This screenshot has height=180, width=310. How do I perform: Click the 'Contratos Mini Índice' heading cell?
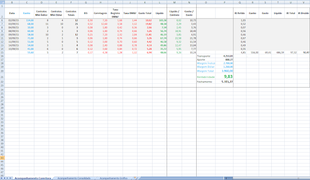41,13
